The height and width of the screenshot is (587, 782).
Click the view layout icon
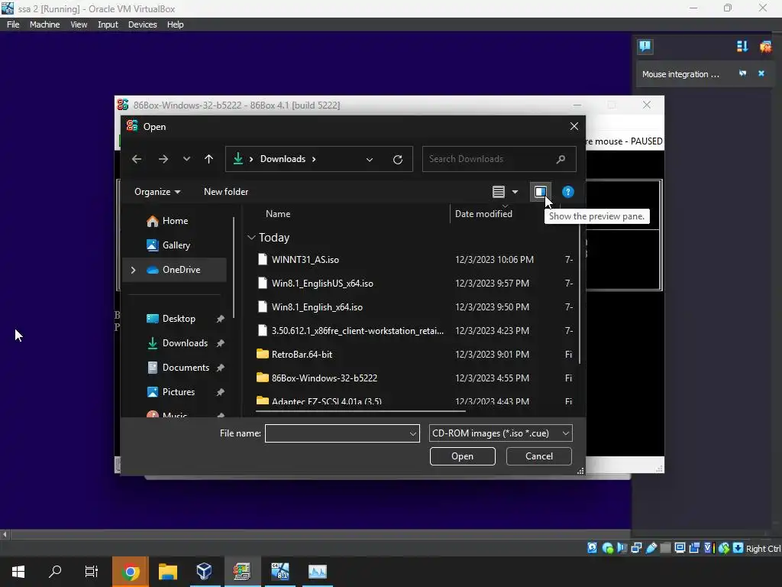coord(498,192)
